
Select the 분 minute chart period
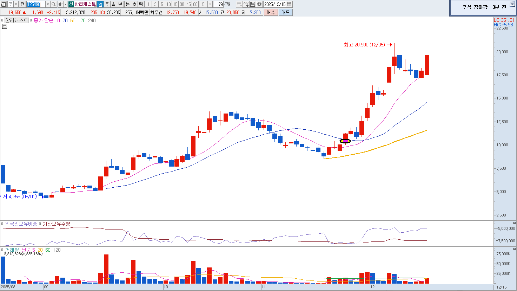click(x=128, y=4)
